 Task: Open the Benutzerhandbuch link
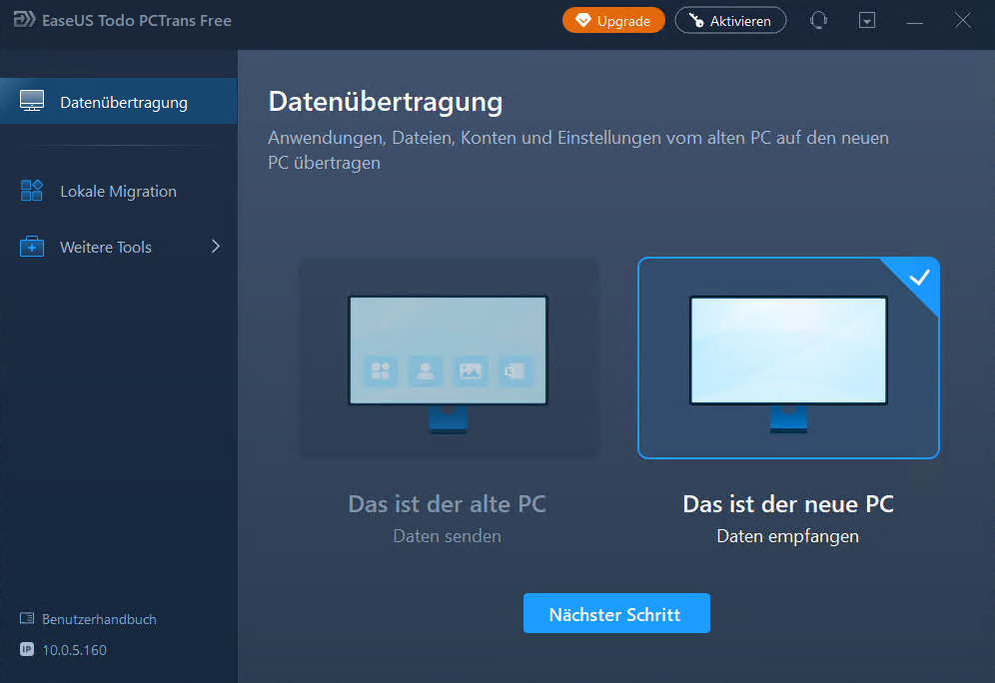coord(99,619)
